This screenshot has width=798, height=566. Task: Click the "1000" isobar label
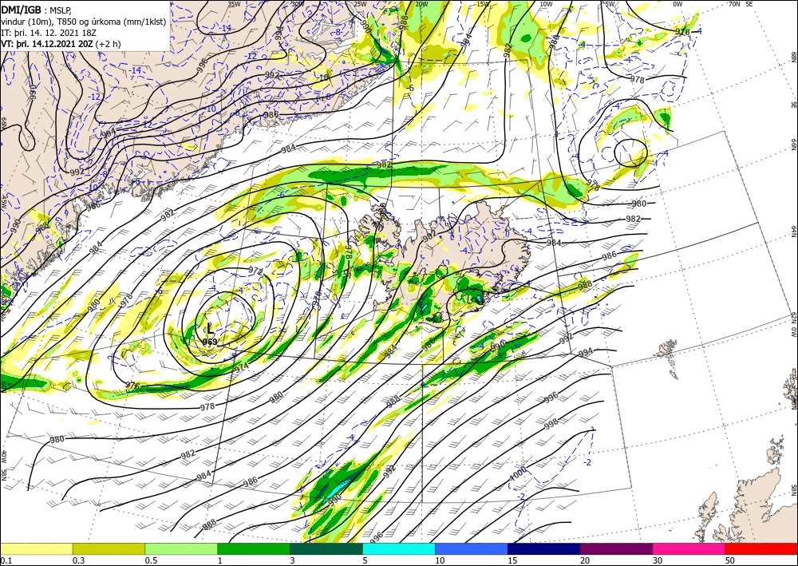point(518,476)
